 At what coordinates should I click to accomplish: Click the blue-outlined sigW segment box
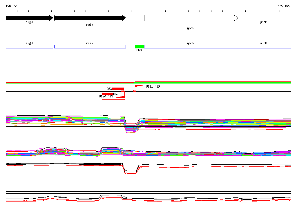[29, 47]
